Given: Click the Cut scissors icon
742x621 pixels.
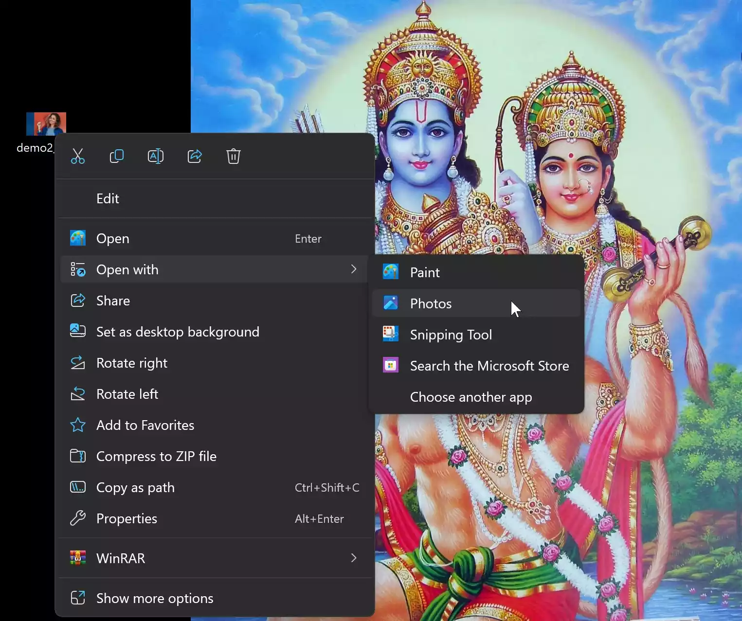Looking at the screenshot, I should (78, 156).
